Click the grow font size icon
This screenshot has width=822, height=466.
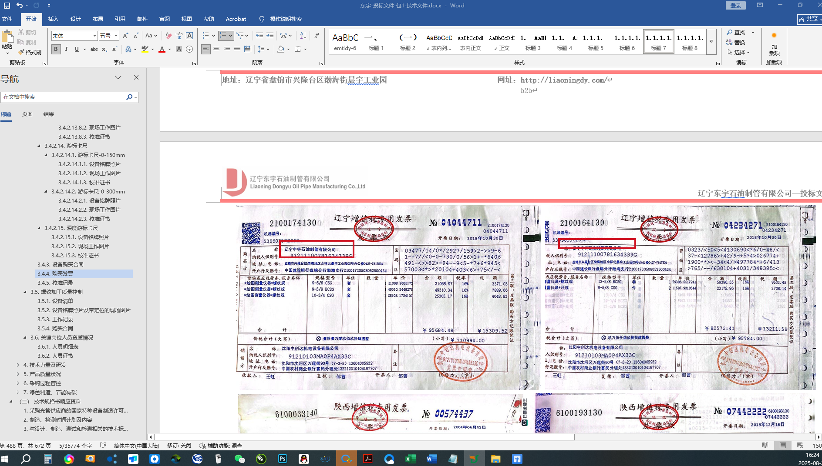click(x=125, y=36)
